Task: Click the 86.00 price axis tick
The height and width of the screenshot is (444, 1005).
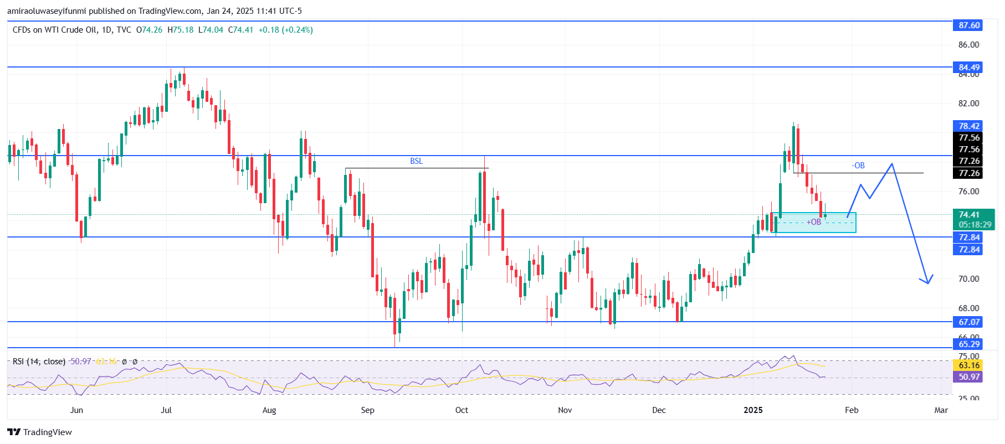Action: coord(969,45)
